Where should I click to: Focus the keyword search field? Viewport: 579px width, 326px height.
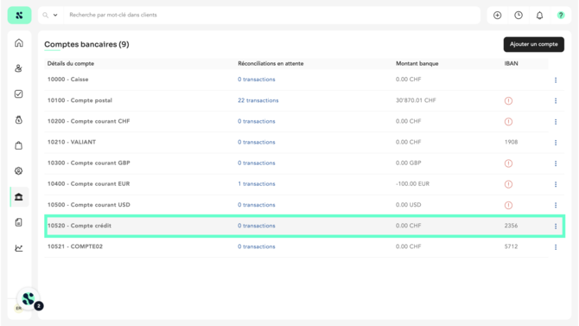click(x=272, y=16)
